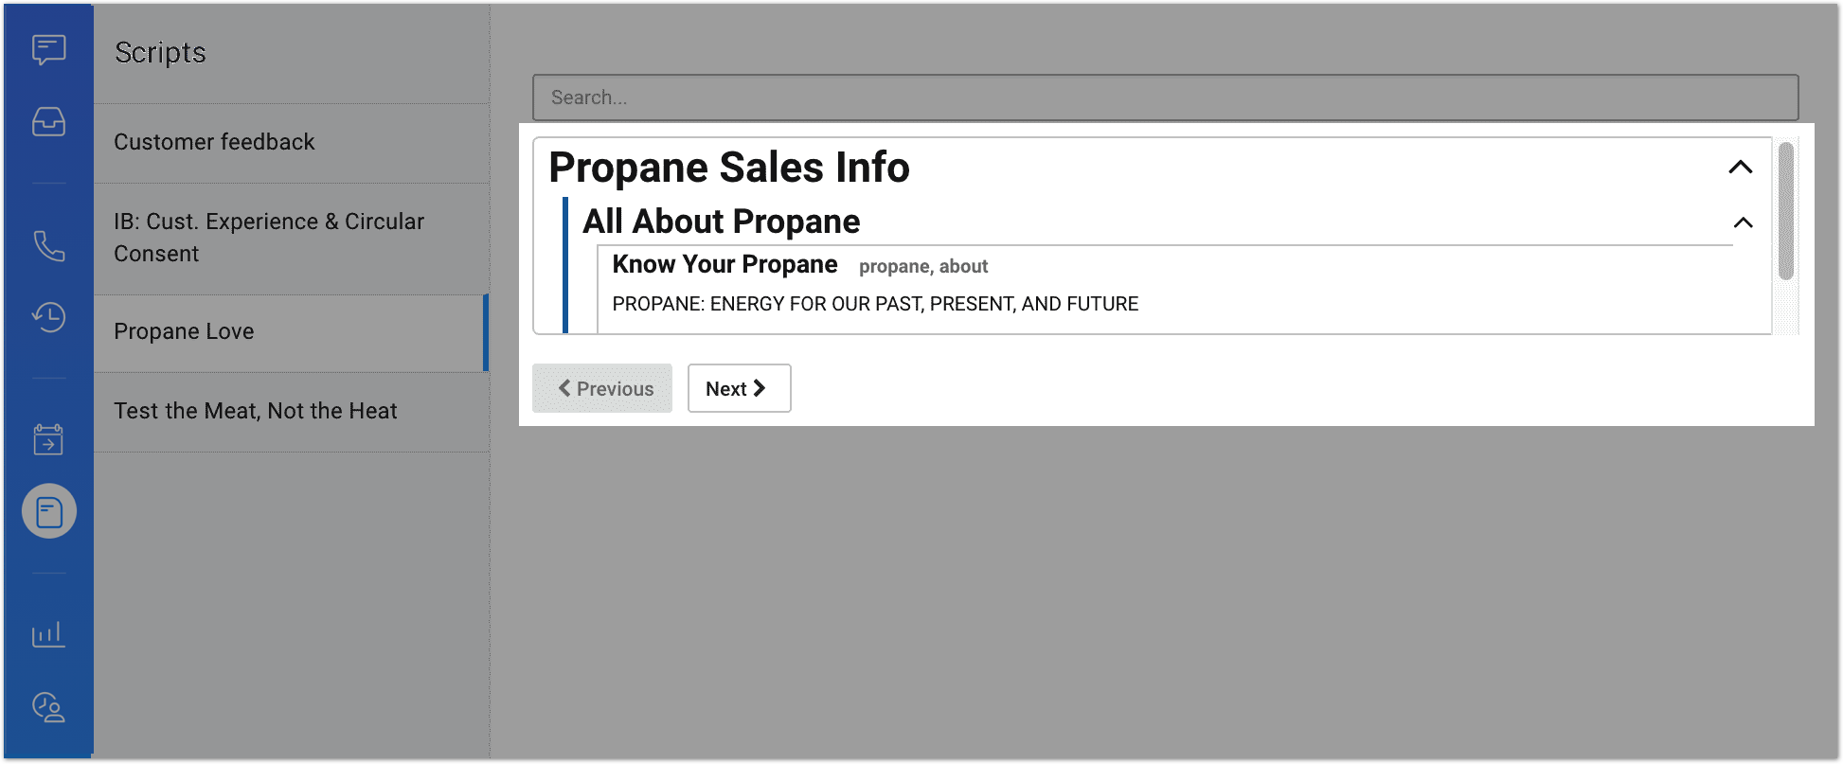Open the agent status icon at bottom

click(48, 707)
